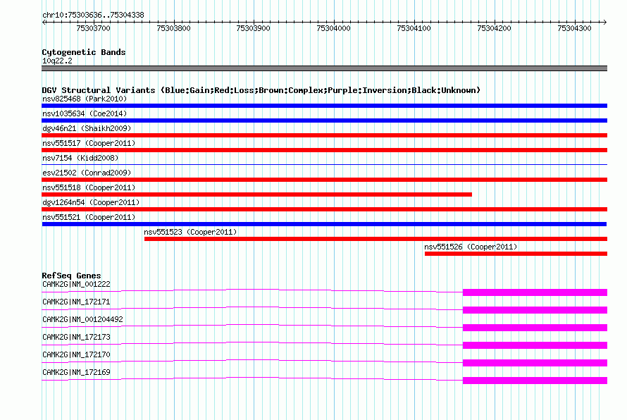This screenshot has height=420, width=627.
Task: Click the CAMK2G|NM_172169 transcript label
Action: pyautogui.click(x=76, y=372)
